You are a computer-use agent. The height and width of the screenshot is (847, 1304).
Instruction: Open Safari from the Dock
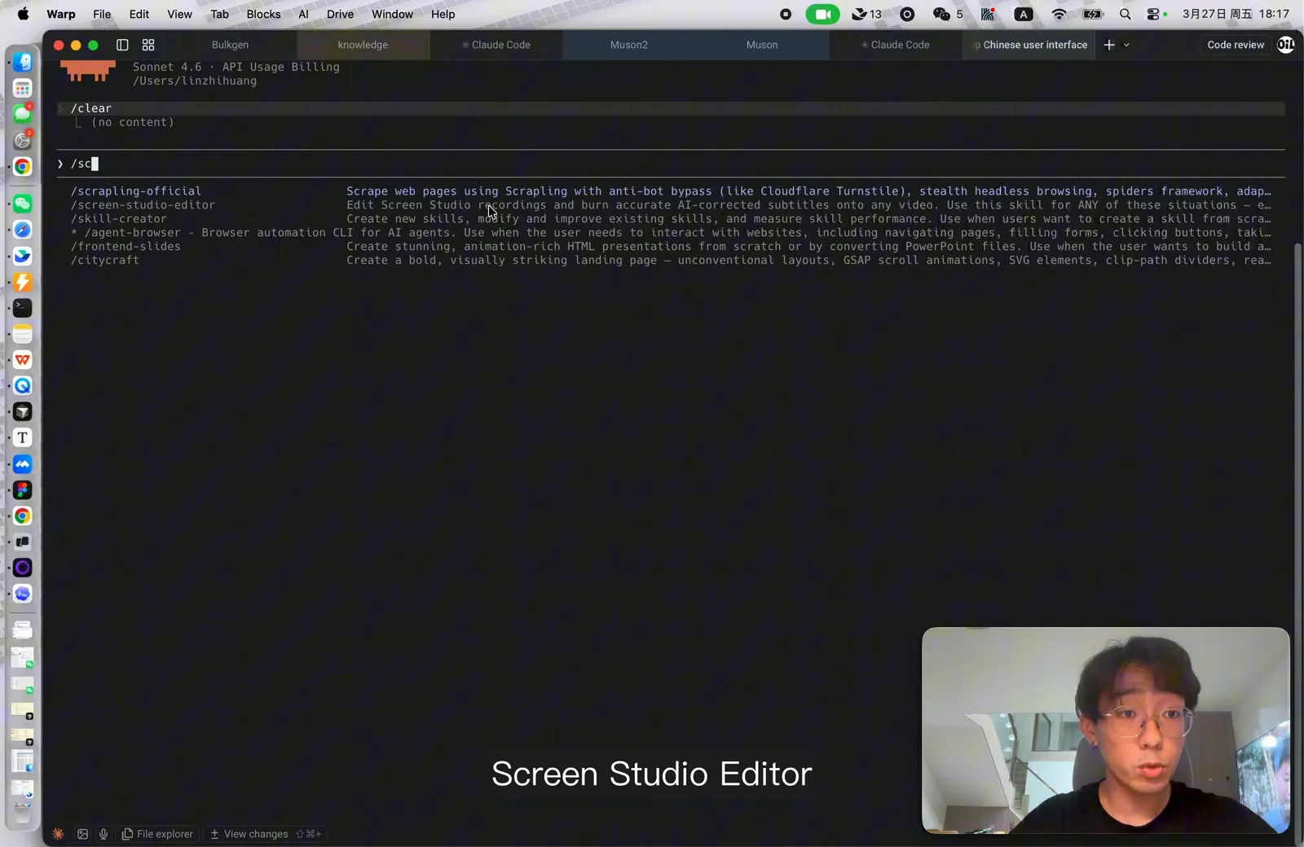point(23,230)
